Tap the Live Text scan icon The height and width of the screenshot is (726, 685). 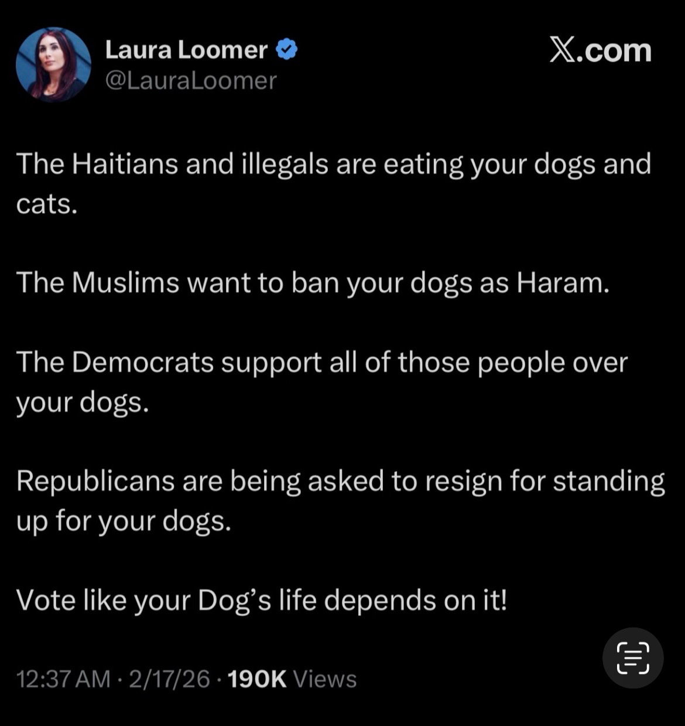(x=633, y=657)
